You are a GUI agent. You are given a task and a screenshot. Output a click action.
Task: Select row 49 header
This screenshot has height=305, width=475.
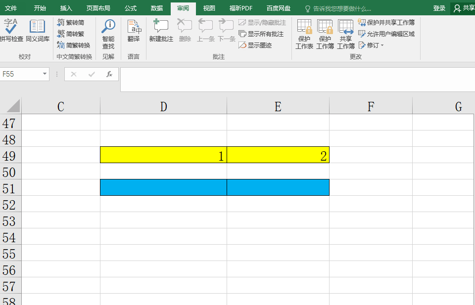point(10,156)
